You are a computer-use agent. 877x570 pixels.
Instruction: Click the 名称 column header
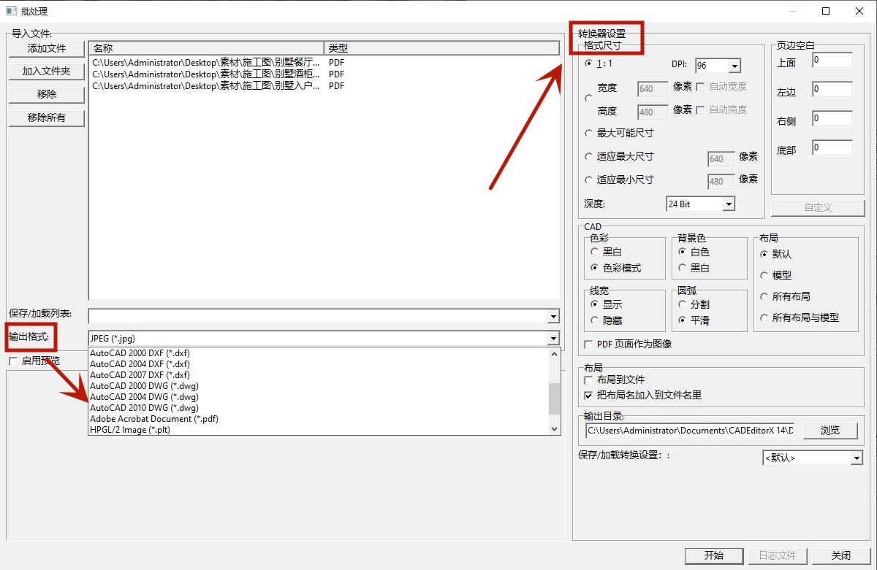[x=207, y=48]
